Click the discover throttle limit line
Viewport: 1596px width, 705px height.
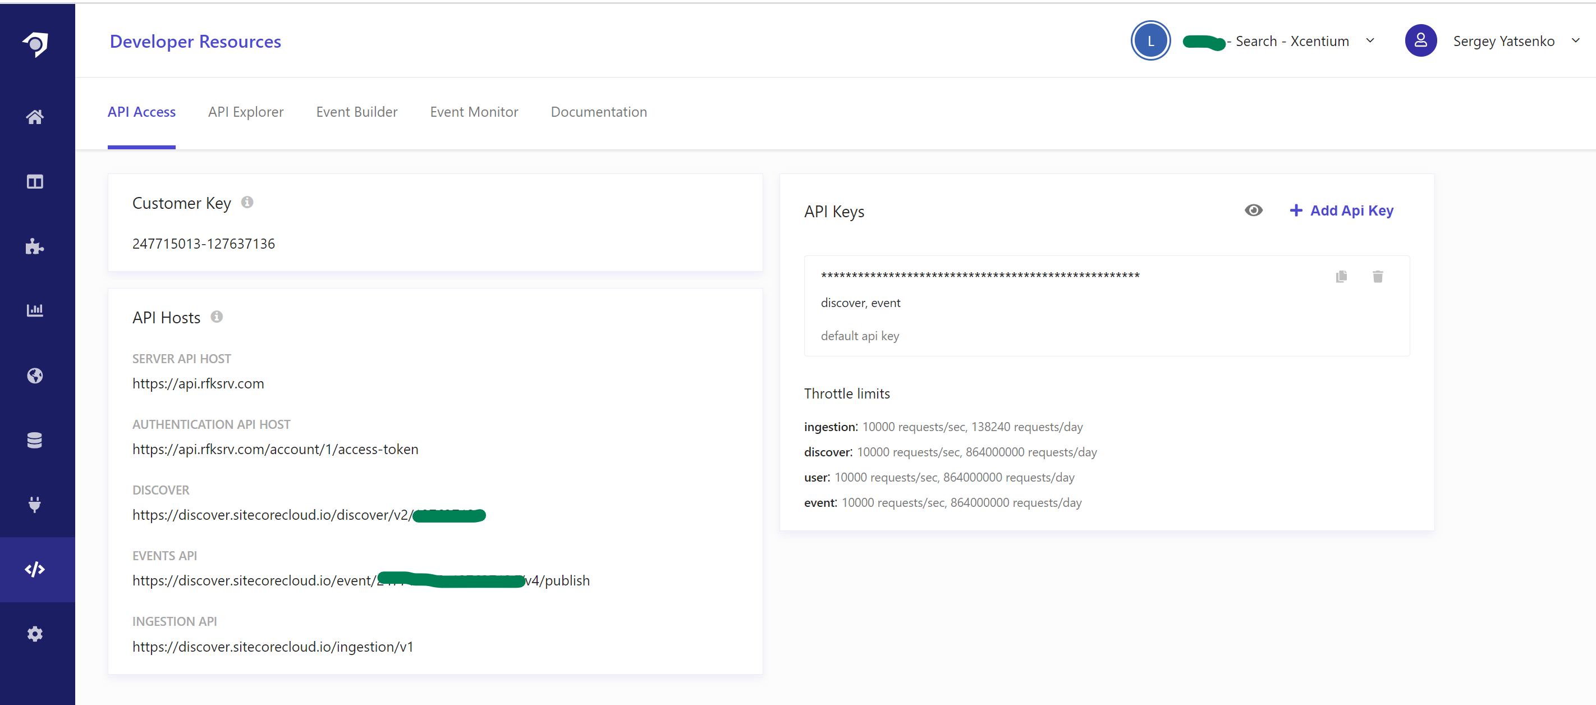coord(951,452)
